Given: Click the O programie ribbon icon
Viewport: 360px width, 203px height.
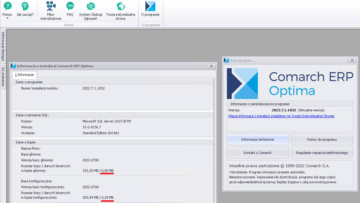Looking at the screenshot, I should (x=150, y=6).
